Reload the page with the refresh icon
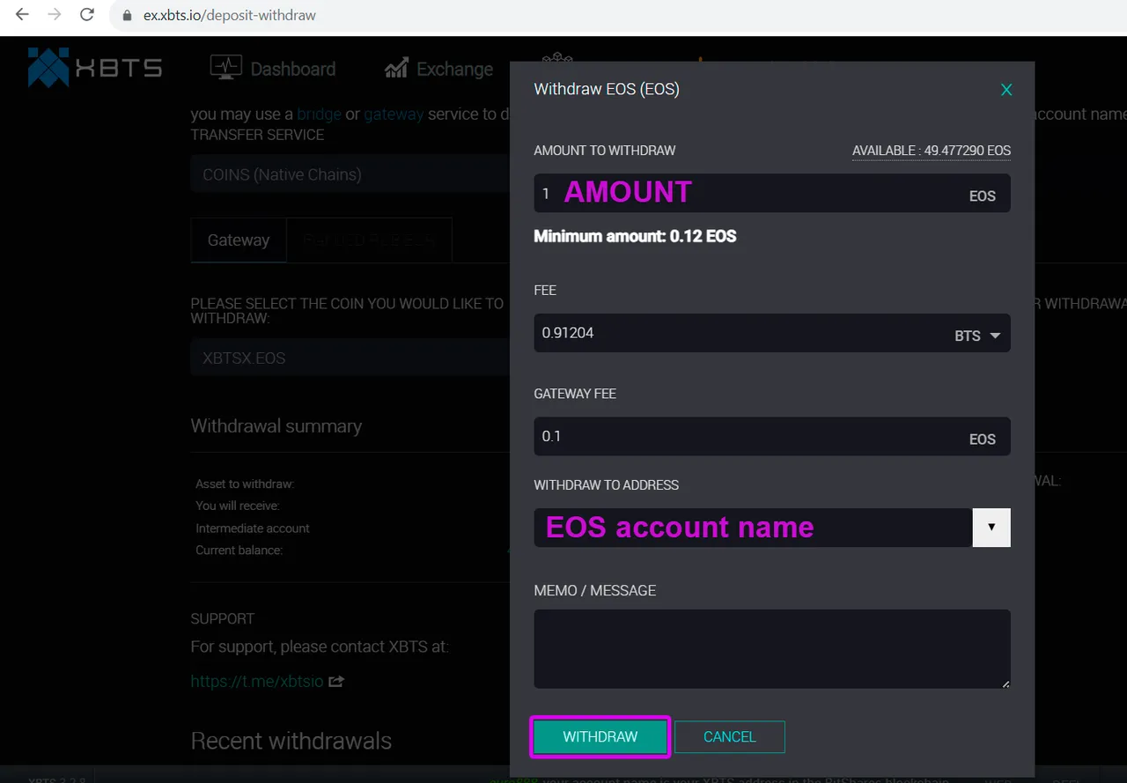The width and height of the screenshot is (1127, 783). pyautogui.click(x=86, y=15)
